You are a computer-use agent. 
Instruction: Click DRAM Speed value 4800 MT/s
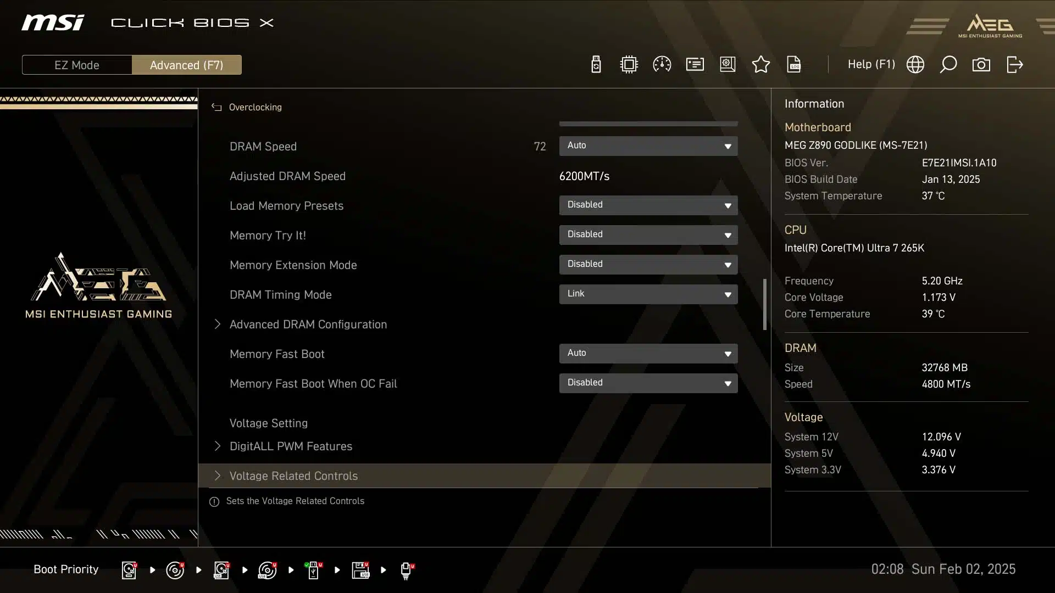[946, 384]
